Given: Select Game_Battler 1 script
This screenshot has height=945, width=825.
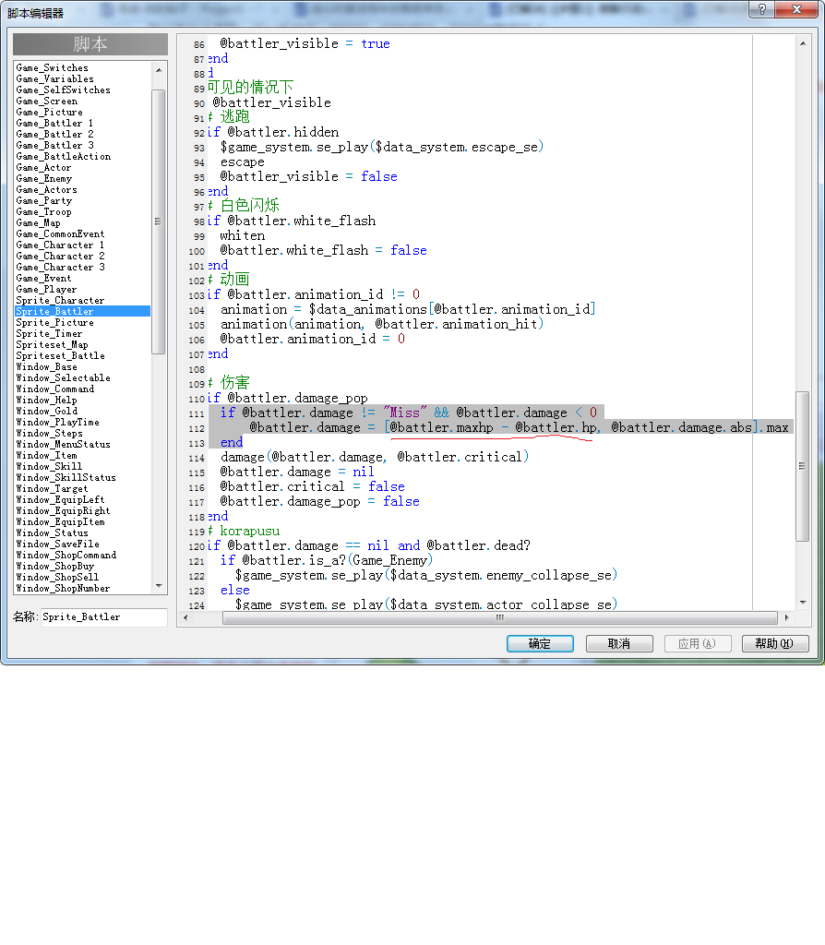Looking at the screenshot, I should (54, 123).
